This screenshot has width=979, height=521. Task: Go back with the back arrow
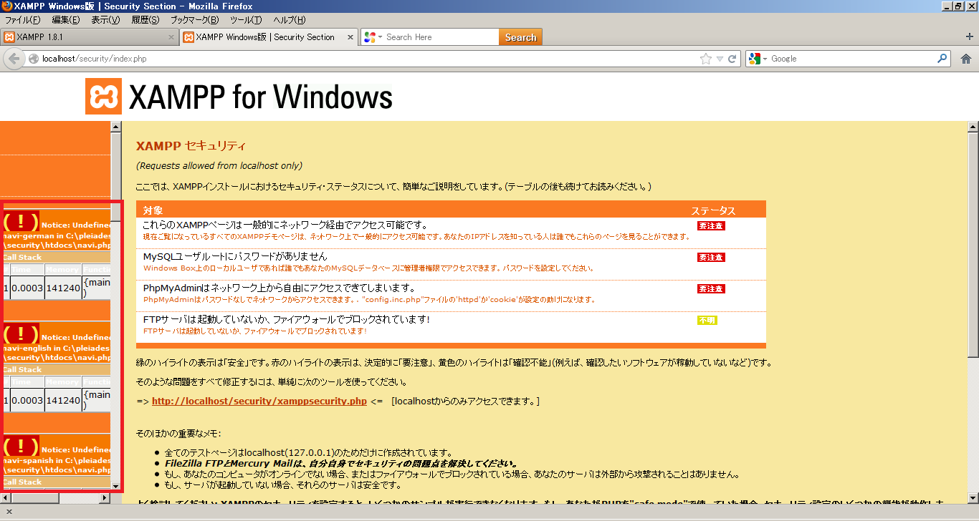(14, 59)
